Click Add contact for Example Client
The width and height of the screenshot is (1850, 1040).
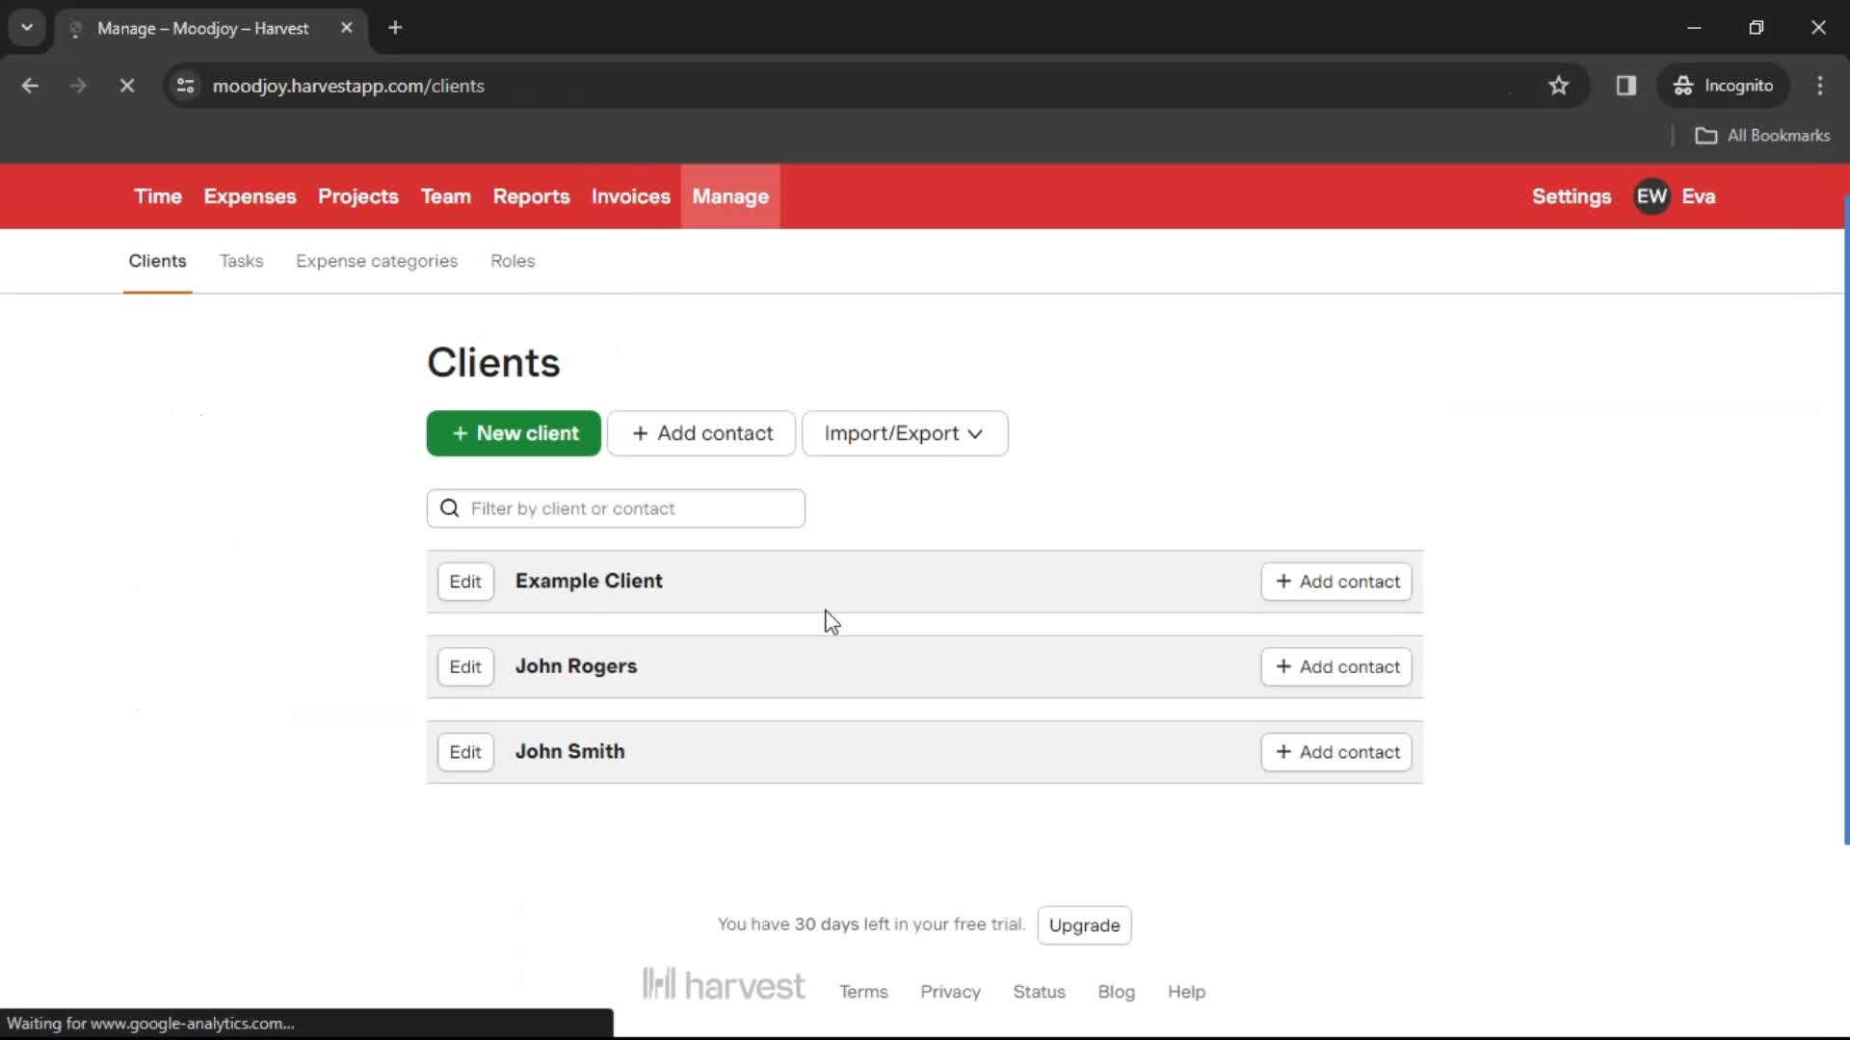pos(1335,581)
